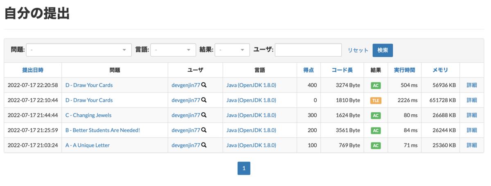491x186 pixels.
Task: Click Java (OpenJDK 1.8.0) in Changing Jewels row
Action: (251, 116)
